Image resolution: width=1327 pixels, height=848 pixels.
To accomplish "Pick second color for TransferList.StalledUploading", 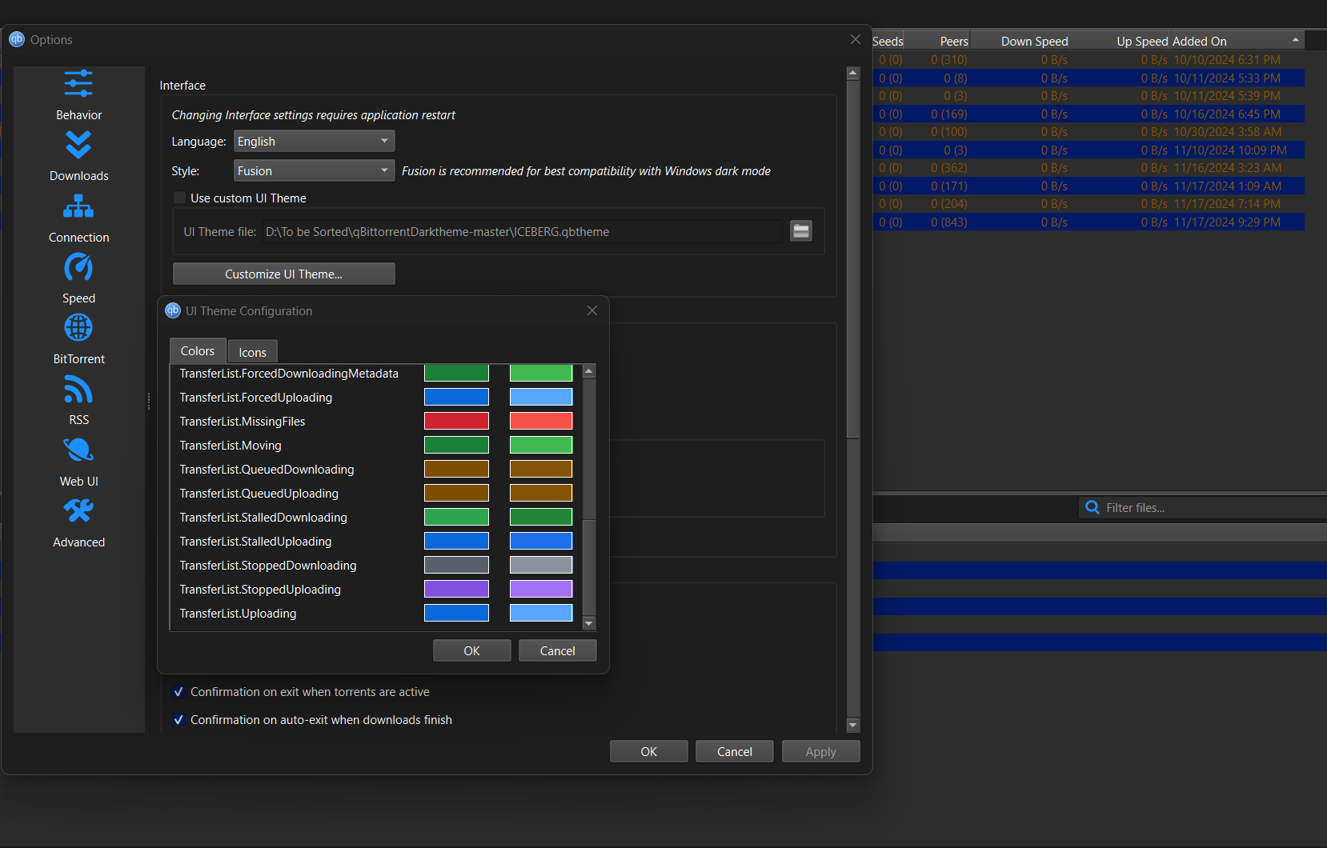I will (541, 541).
